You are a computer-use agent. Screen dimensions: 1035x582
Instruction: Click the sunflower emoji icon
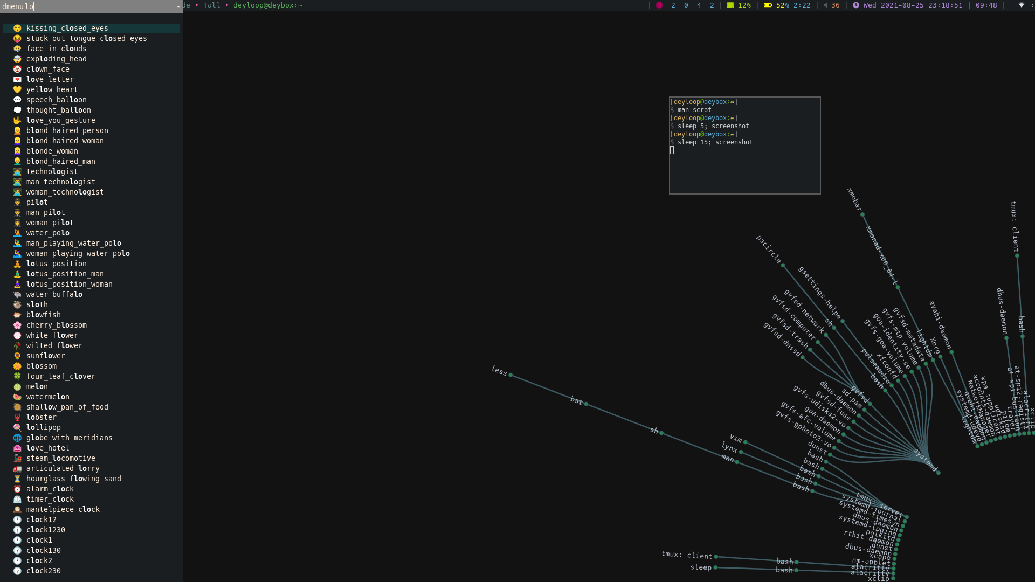(17, 356)
